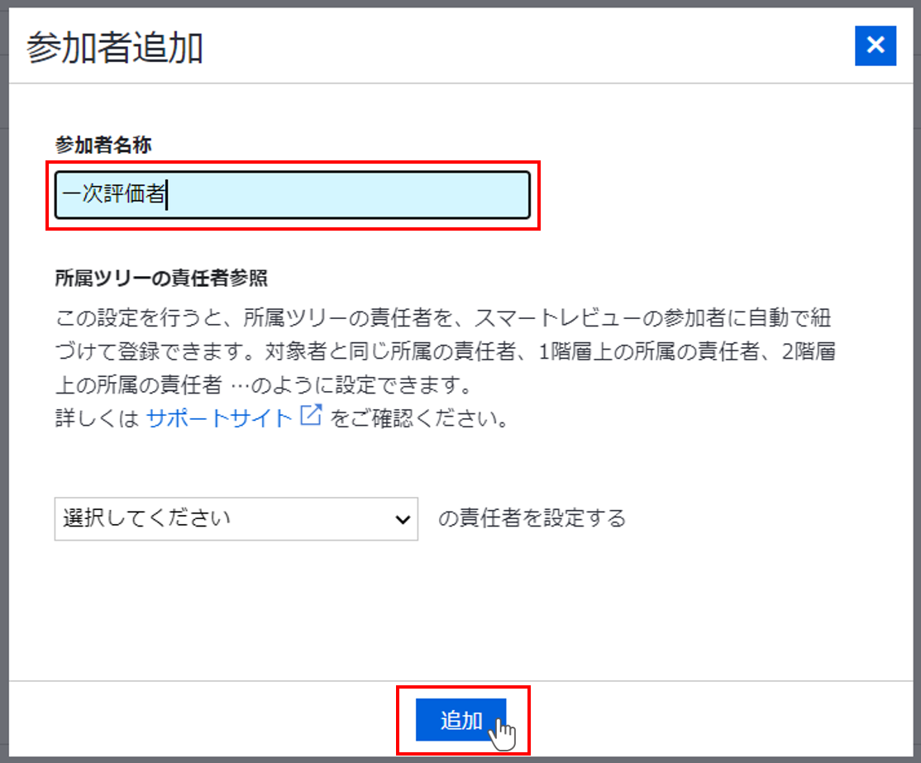This screenshot has height=763, width=921.
Task: Click the 参加者名称 field label
Action: [x=103, y=144]
